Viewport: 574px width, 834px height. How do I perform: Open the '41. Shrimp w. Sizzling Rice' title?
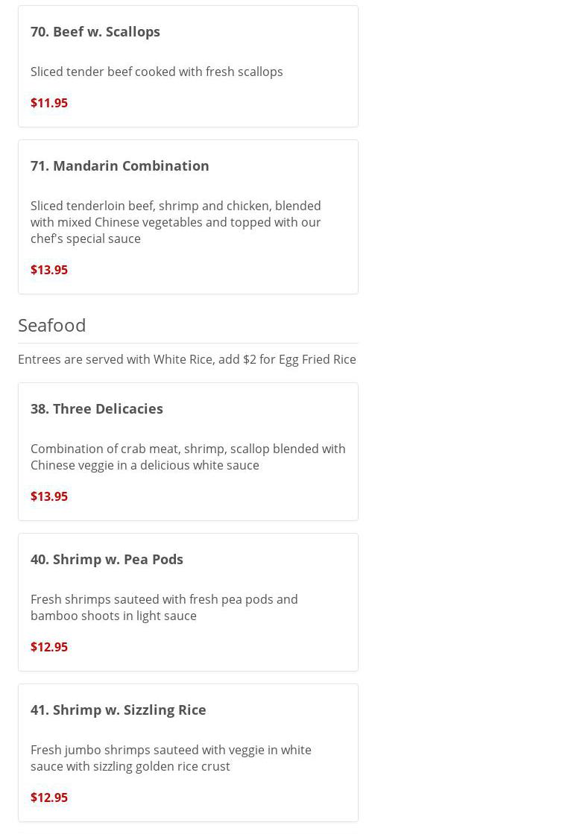tap(119, 710)
